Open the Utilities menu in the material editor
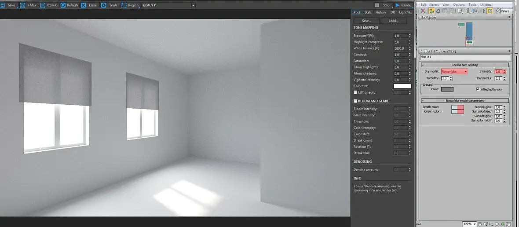 click(x=486, y=5)
